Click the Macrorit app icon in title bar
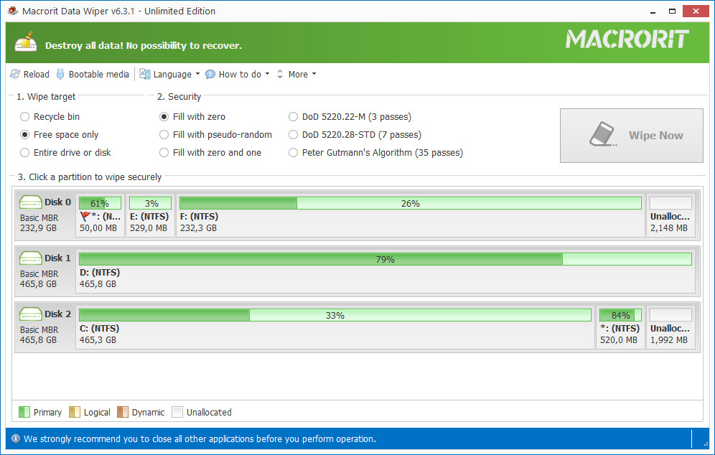Image resolution: width=715 pixels, height=455 pixels. pyautogui.click(x=13, y=11)
